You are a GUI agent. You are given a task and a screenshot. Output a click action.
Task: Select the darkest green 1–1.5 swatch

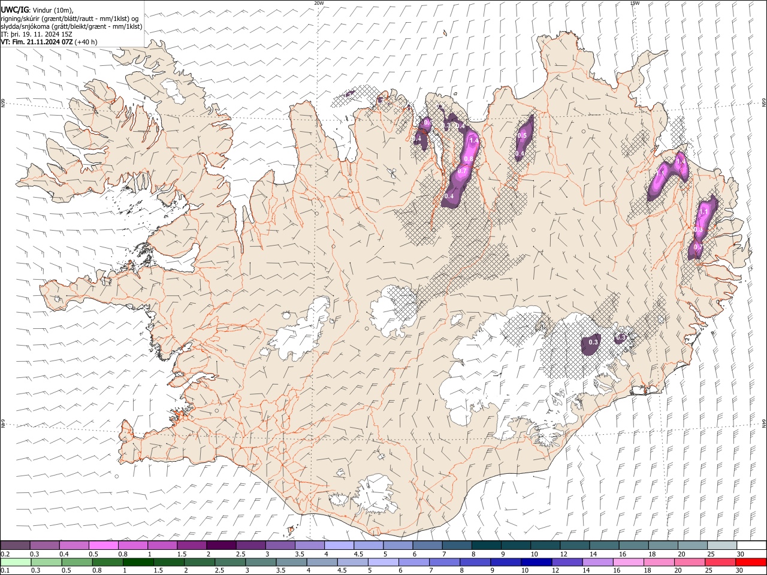pos(138,562)
